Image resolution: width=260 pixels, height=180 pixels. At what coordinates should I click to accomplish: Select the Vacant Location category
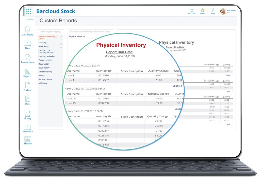point(45,60)
